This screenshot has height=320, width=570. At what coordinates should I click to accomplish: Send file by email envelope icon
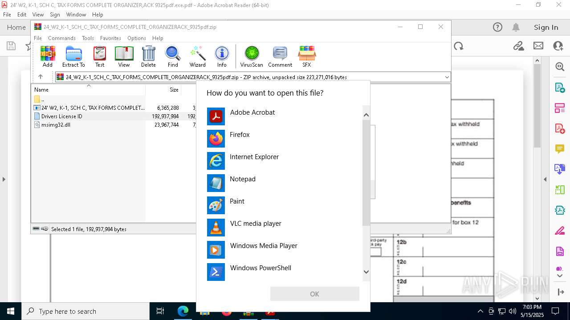(538, 46)
